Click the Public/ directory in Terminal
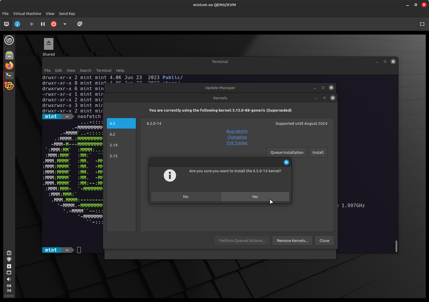Viewport: 429px width, 302px height. [173, 77]
